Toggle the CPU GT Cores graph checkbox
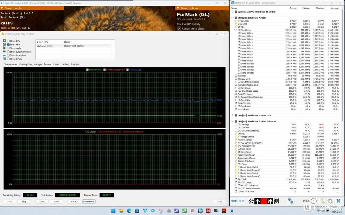 pyautogui.click(x=87, y=70)
